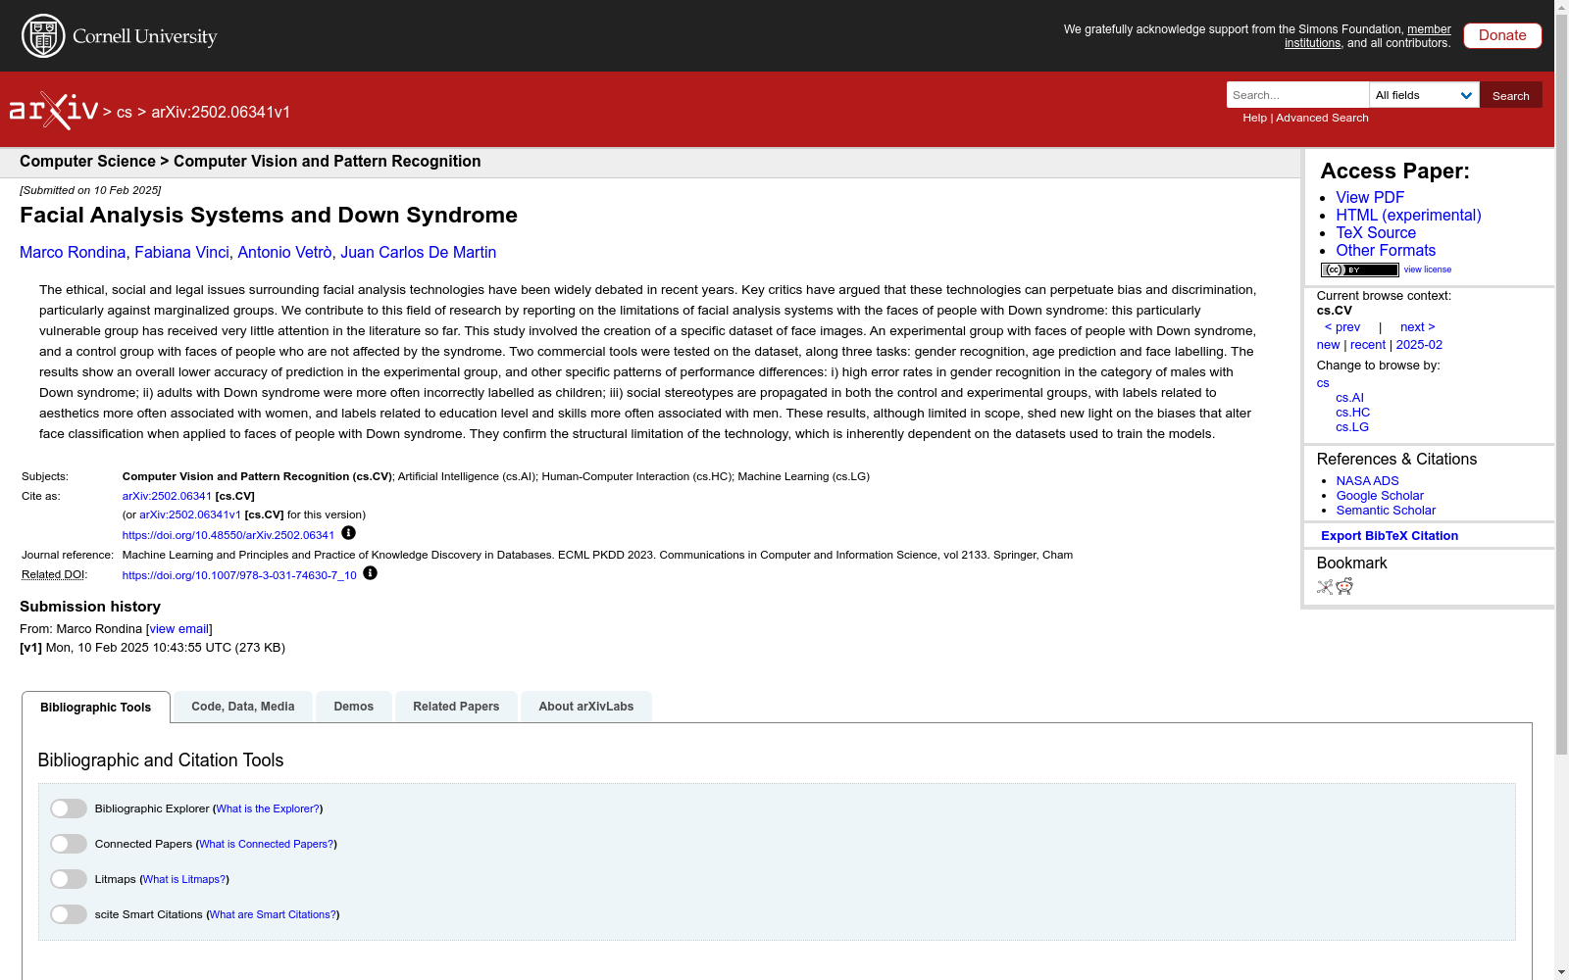The width and height of the screenshot is (1569, 980).
Task: Click the Search button
Action: tap(1511, 95)
